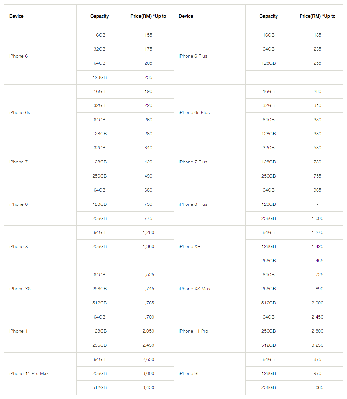
Task: Click the 3,450 price value
Action: click(x=148, y=387)
